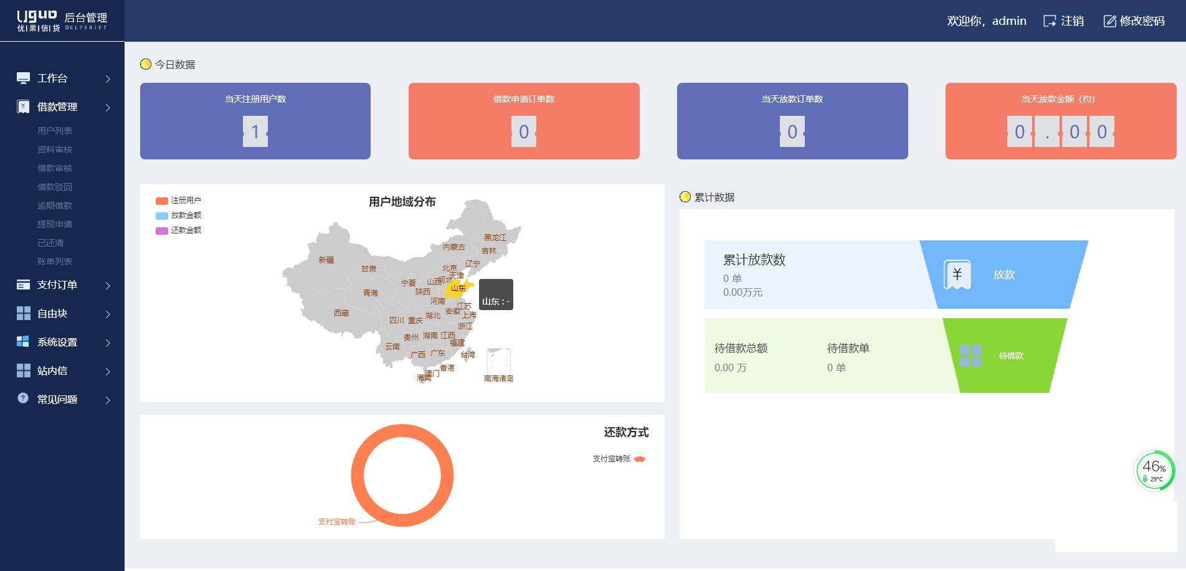Image resolution: width=1186 pixels, height=571 pixels.
Task: Expand the 站内信 menu chevron
Action: (108, 372)
